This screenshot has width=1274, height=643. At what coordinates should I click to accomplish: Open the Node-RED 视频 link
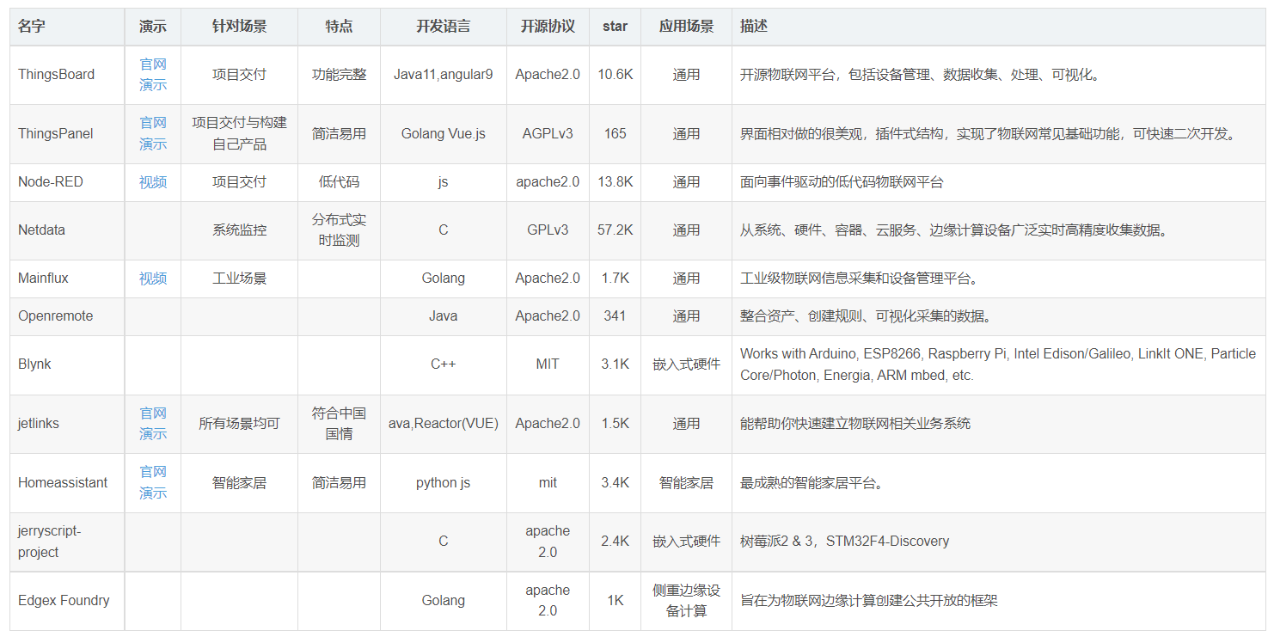(153, 182)
